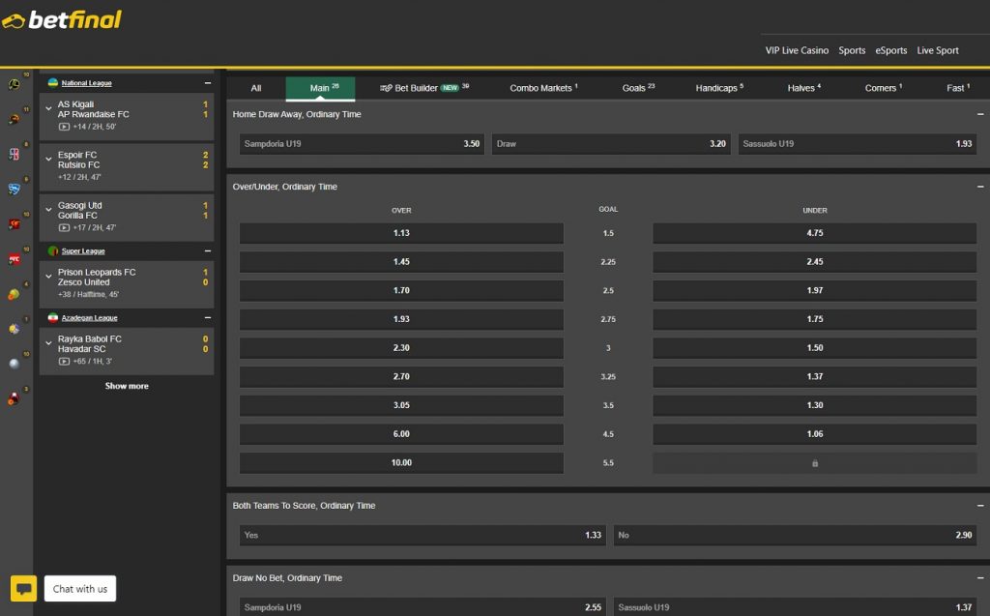Go to VIP Live Casino
Viewport: 990px width, 616px height.
click(797, 50)
